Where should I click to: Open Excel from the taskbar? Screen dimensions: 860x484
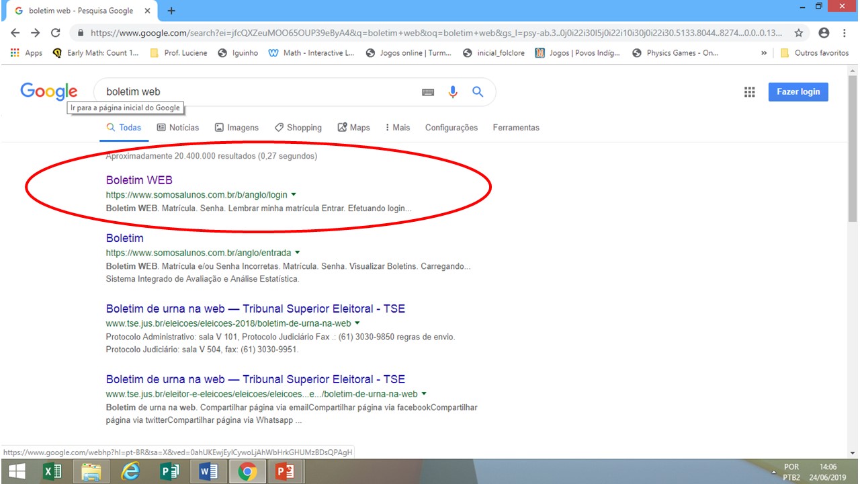(52, 472)
